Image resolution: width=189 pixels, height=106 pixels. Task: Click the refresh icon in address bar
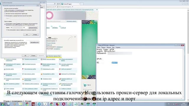click(x=59, y=4)
